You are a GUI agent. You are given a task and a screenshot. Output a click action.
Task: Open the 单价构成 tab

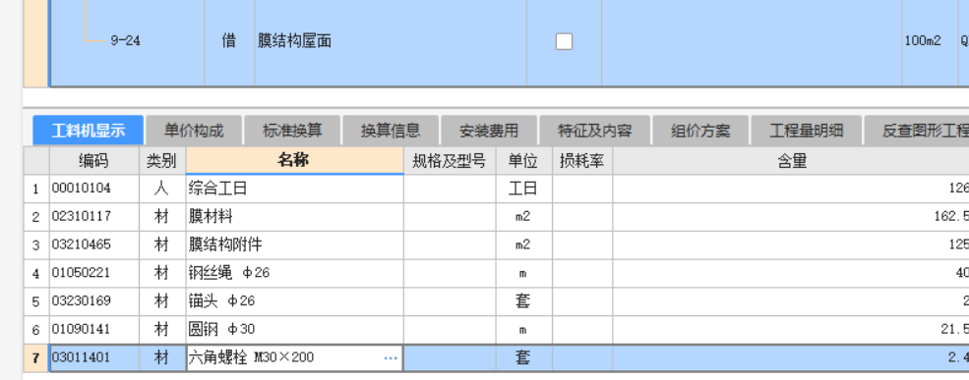194,131
